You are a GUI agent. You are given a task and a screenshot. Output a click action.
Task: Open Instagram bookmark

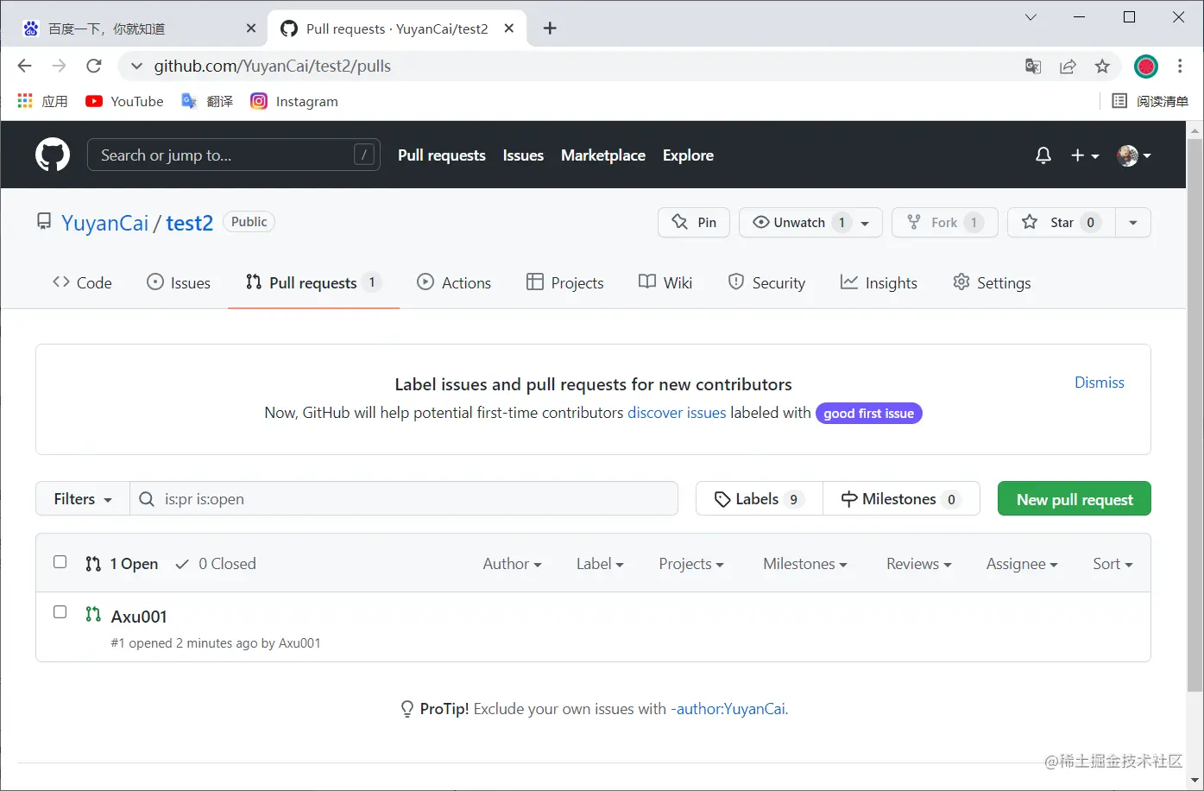pyautogui.click(x=294, y=101)
